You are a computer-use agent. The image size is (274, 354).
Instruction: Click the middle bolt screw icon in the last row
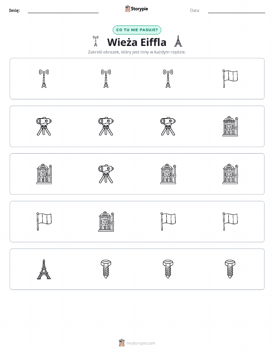[x=168, y=269]
